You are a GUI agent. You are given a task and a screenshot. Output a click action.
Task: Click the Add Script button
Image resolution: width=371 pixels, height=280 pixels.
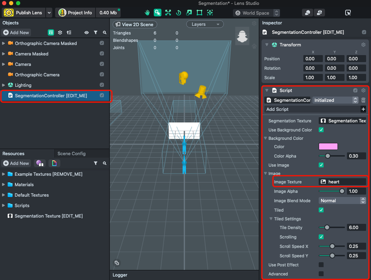click(315, 109)
